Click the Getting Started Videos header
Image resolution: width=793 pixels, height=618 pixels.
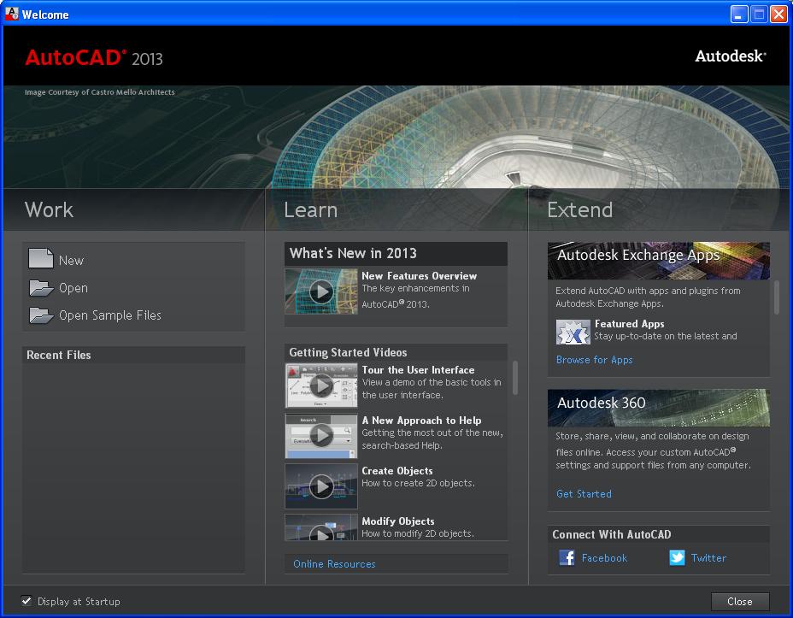[396, 352]
